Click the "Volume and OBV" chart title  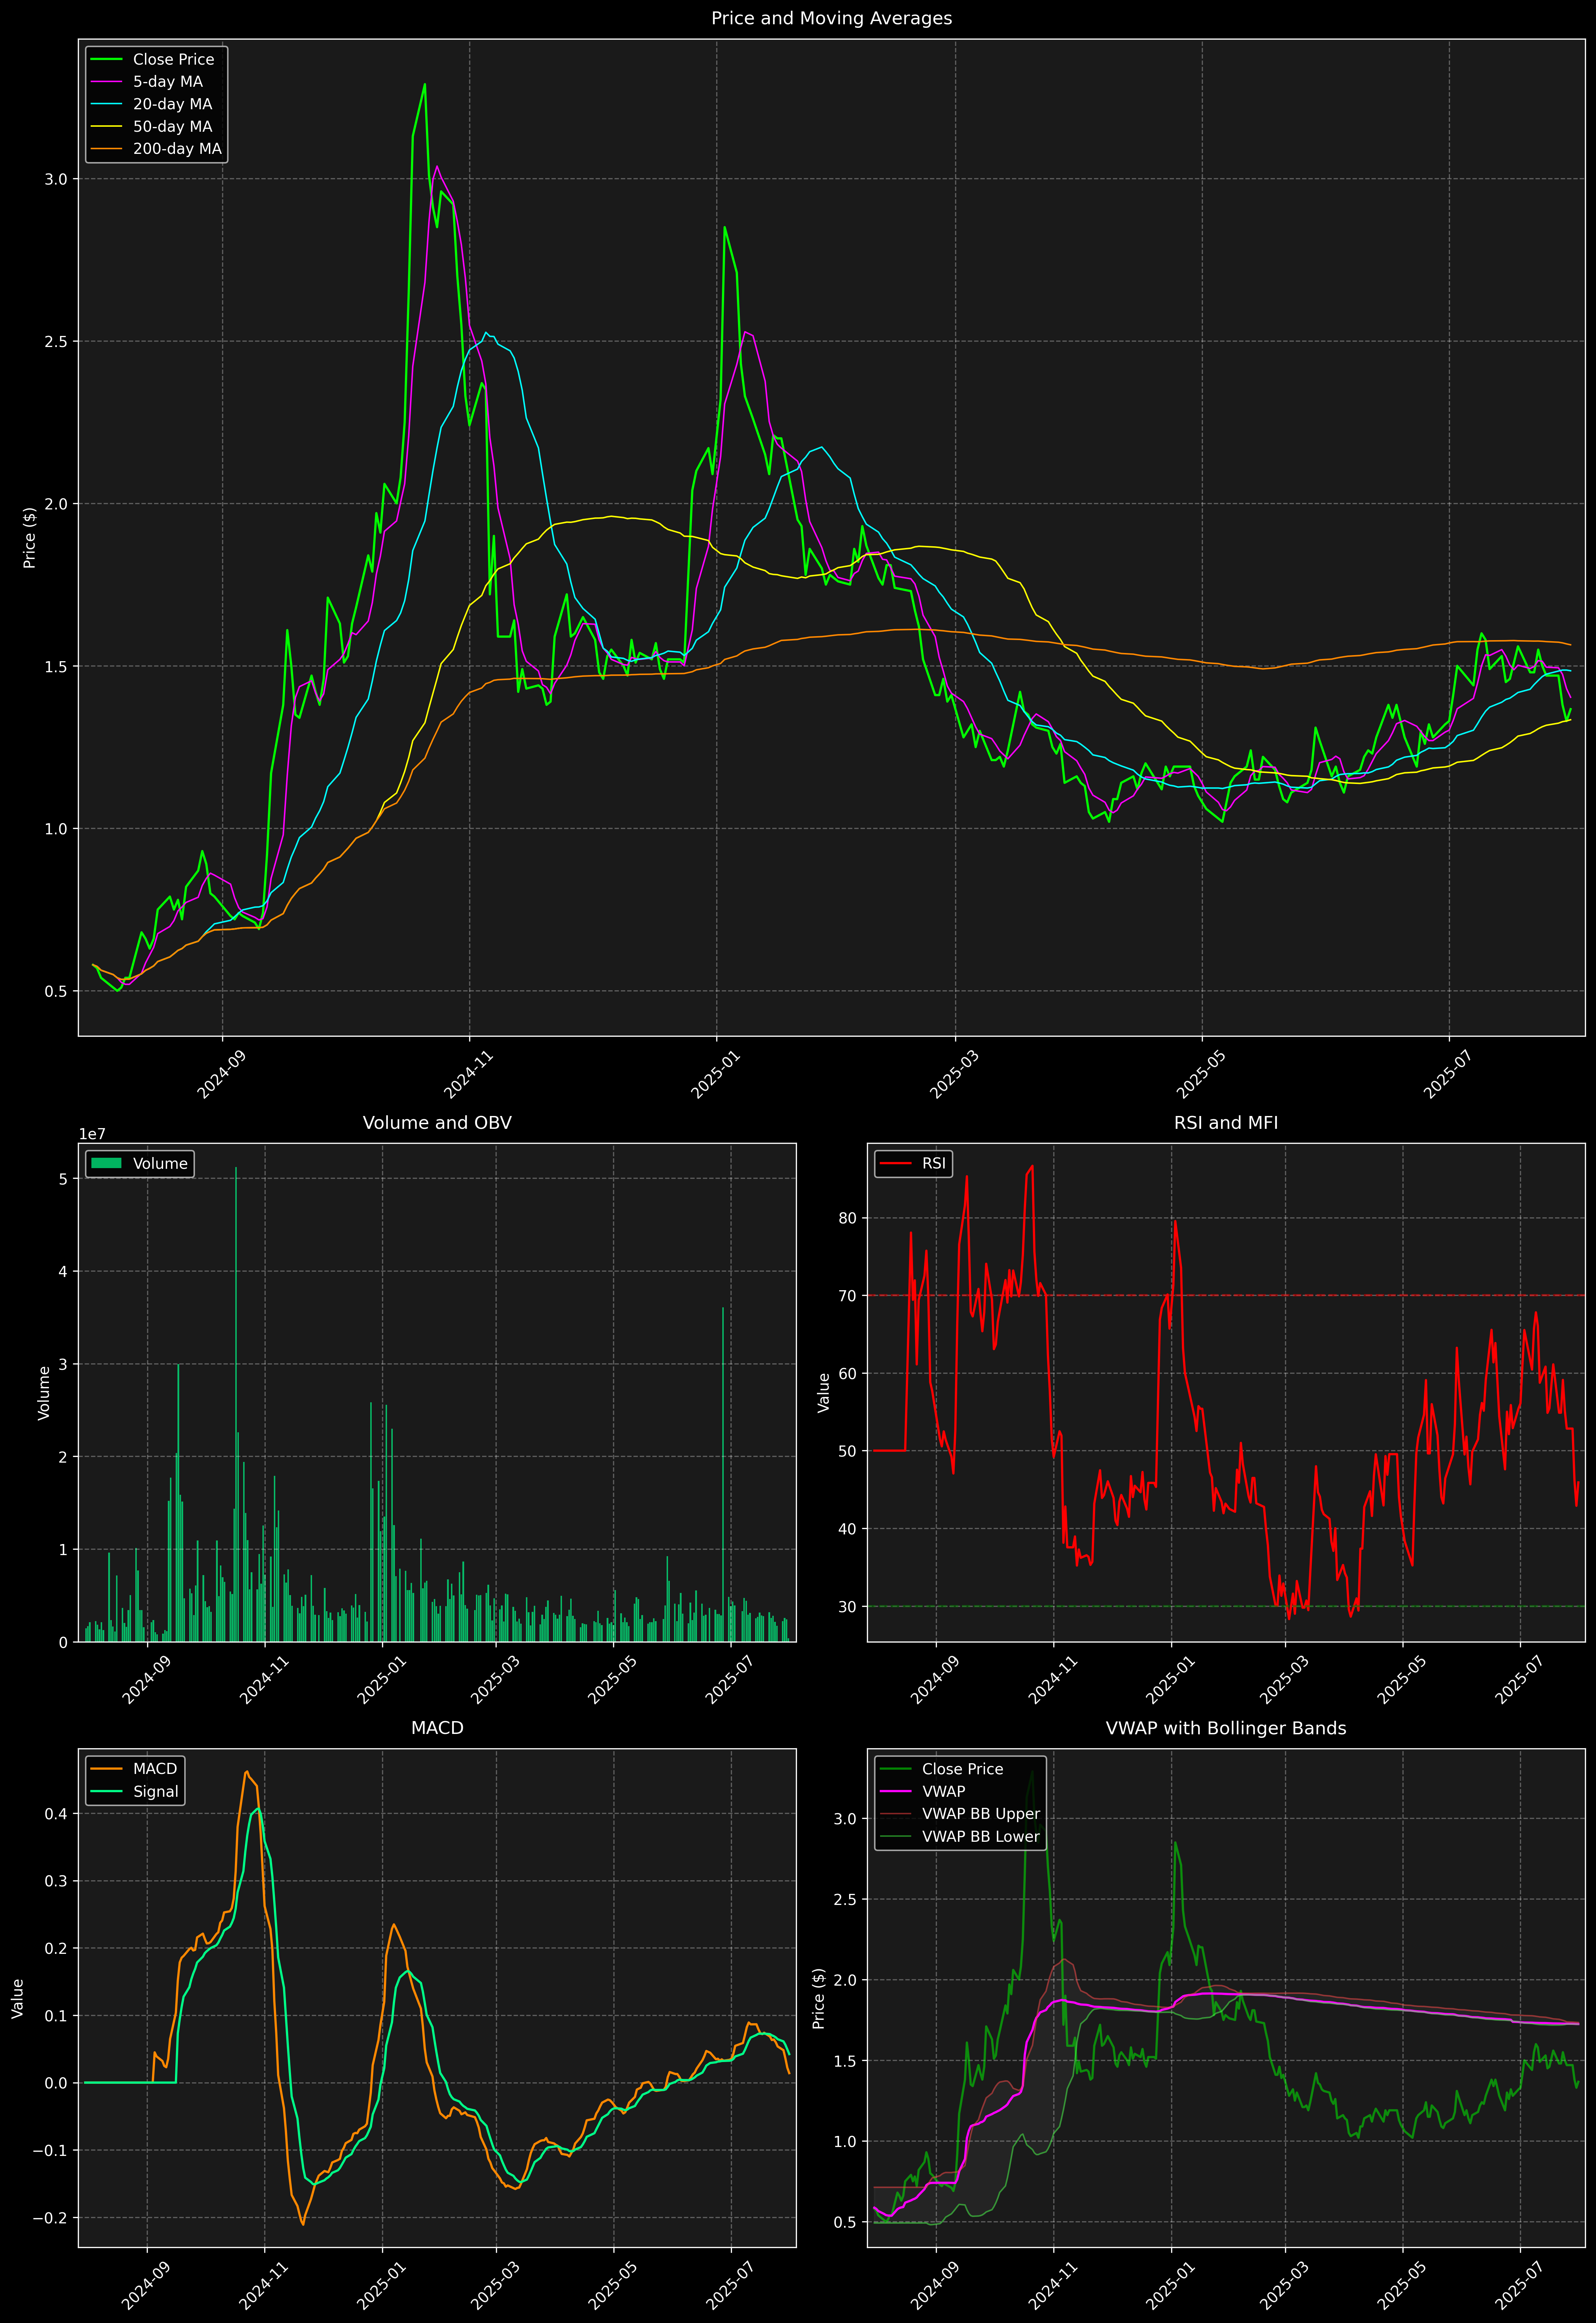tap(437, 1122)
